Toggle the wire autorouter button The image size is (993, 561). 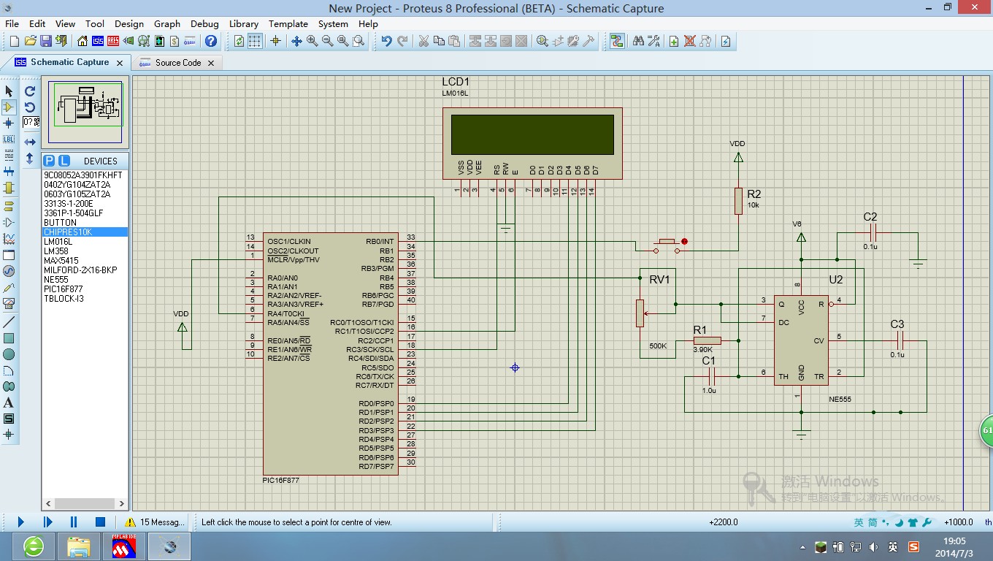(617, 41)
